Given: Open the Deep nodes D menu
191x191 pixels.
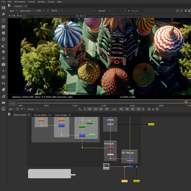Looking at the screenshot, I should coord(4,77).
